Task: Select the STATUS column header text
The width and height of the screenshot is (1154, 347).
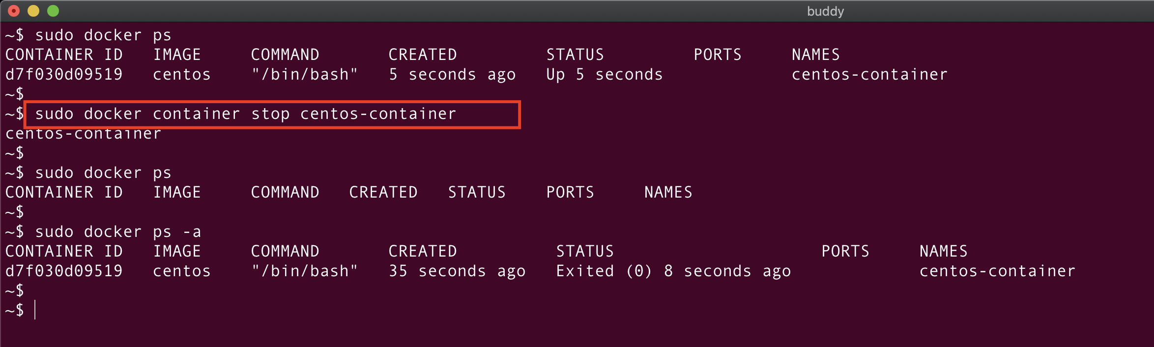Action: pyautogui.click(x=575, y=54)
